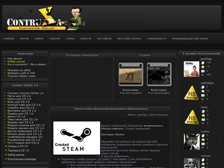Screen dimensions: 224x168
Task: Click Limbo's reputation plus icon
Action: [203, 148]
